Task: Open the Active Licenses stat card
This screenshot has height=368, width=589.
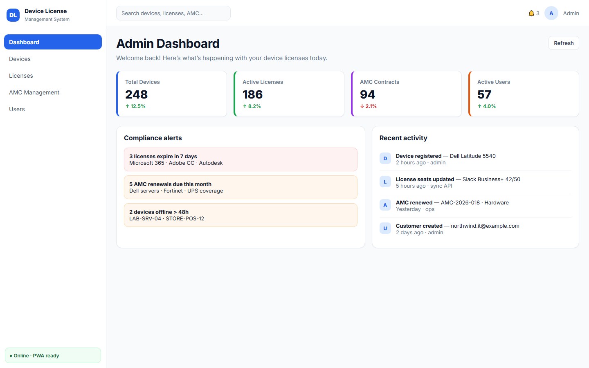Action: coord(289,94)
